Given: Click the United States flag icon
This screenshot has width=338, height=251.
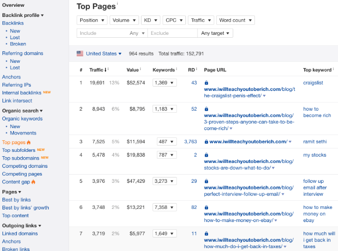Looking at the screenshot, I should coord(80,54).
